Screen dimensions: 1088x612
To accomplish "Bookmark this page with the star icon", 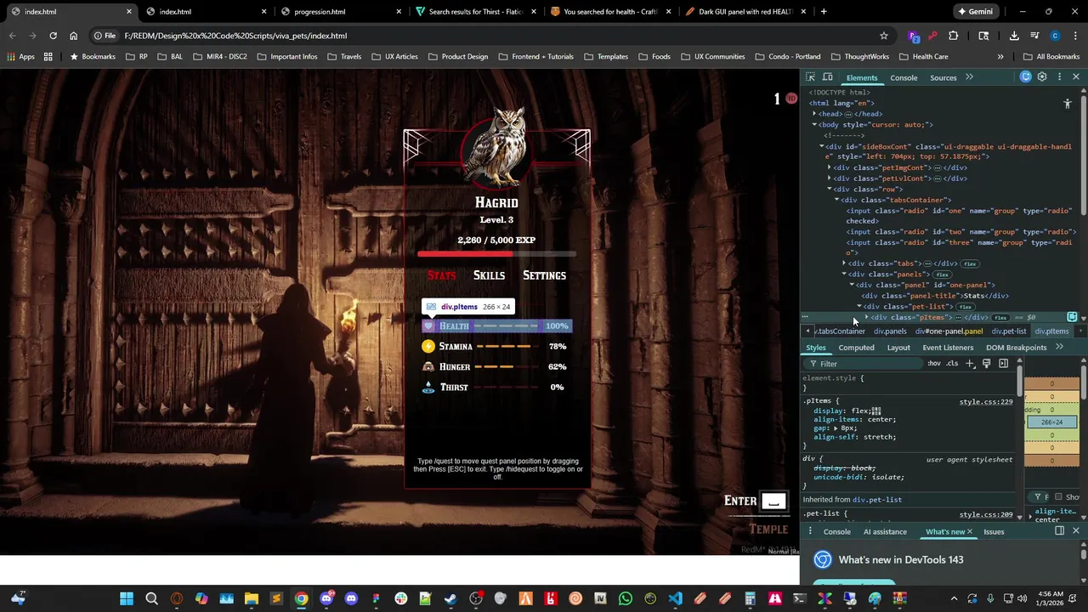I will pyautogui.click(x=884, y=36).
